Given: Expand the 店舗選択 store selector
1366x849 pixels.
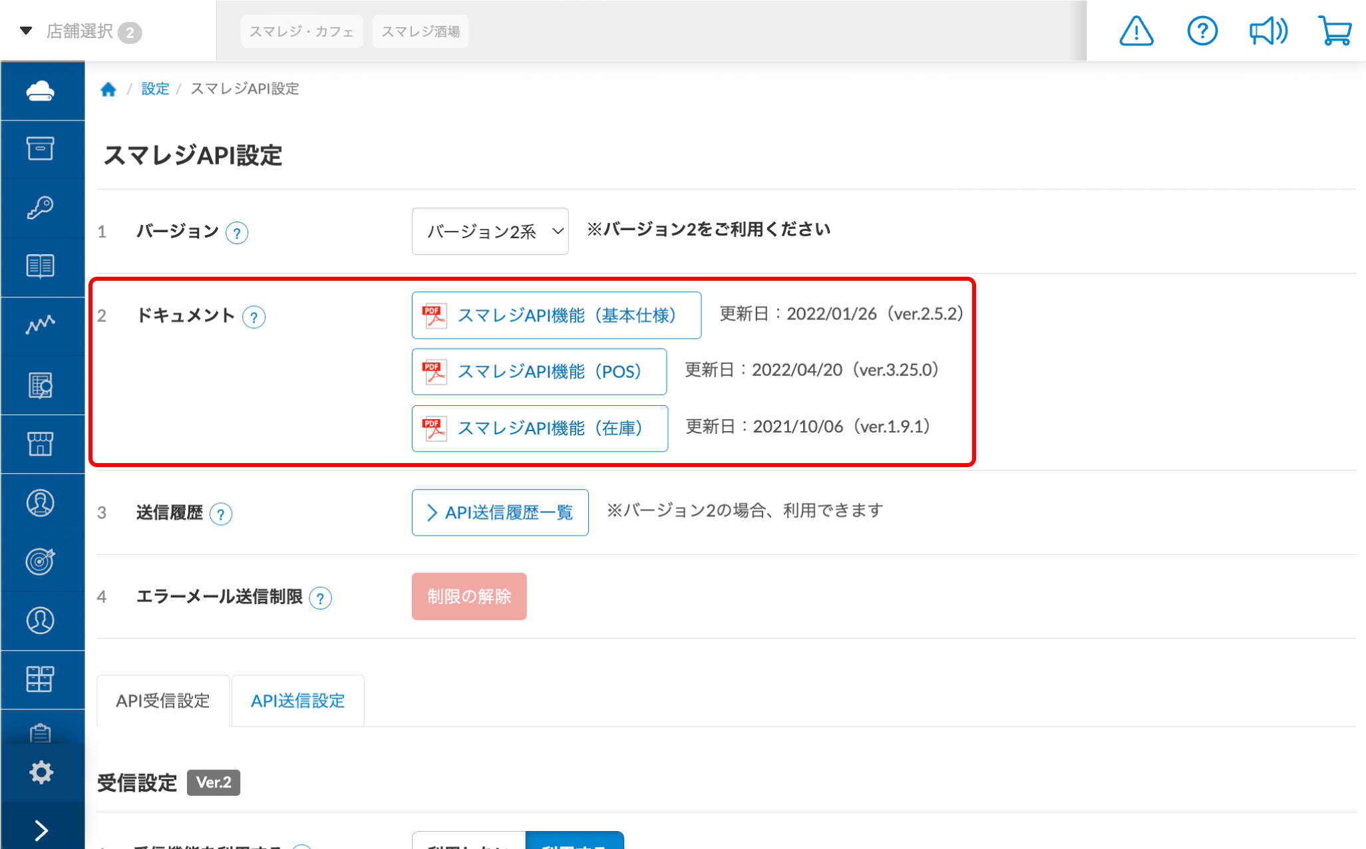Looking at the screenshot, I should click(x=80, y=31).
